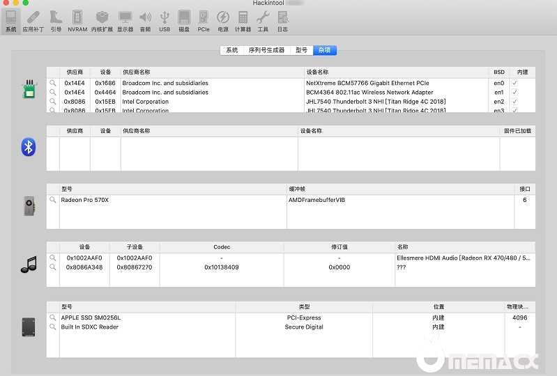The image size is (557, 376).
Task: Switch to the 显示器 (Displays) section
Action: pos(125,20)
